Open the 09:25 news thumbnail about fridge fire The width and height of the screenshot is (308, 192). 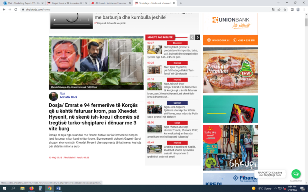point(155,70)
